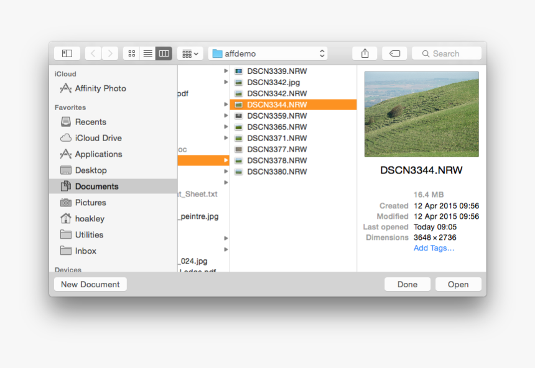Expand the DSCN3342.jpg disclosure arrow
Viewport: 535px width, 368px height.
(226, 81)
